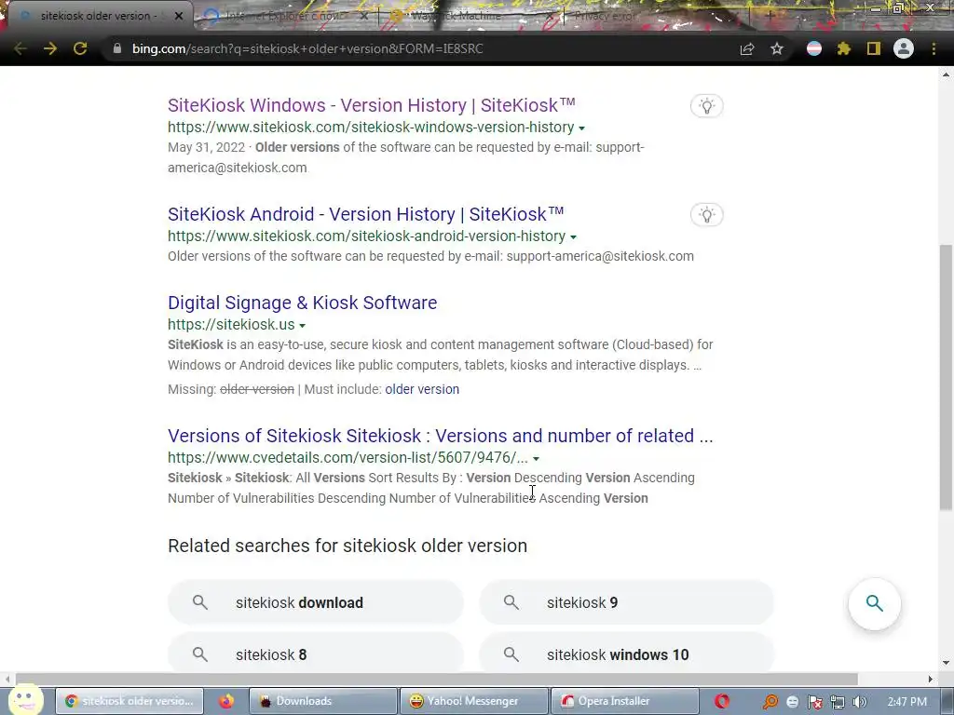
Task: Go back with the browser back arrow
Action: pyautogui.click(x=20, y=48)
